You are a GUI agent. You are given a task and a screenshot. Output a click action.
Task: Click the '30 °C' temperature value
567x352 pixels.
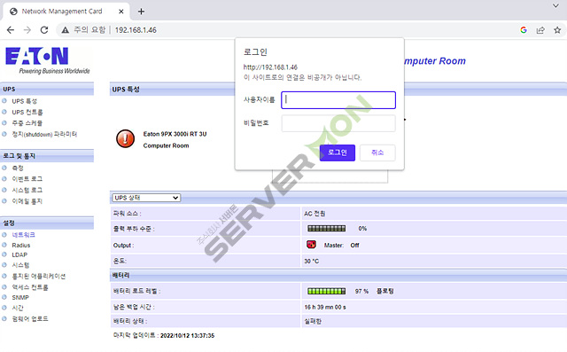tap(311, 261)
